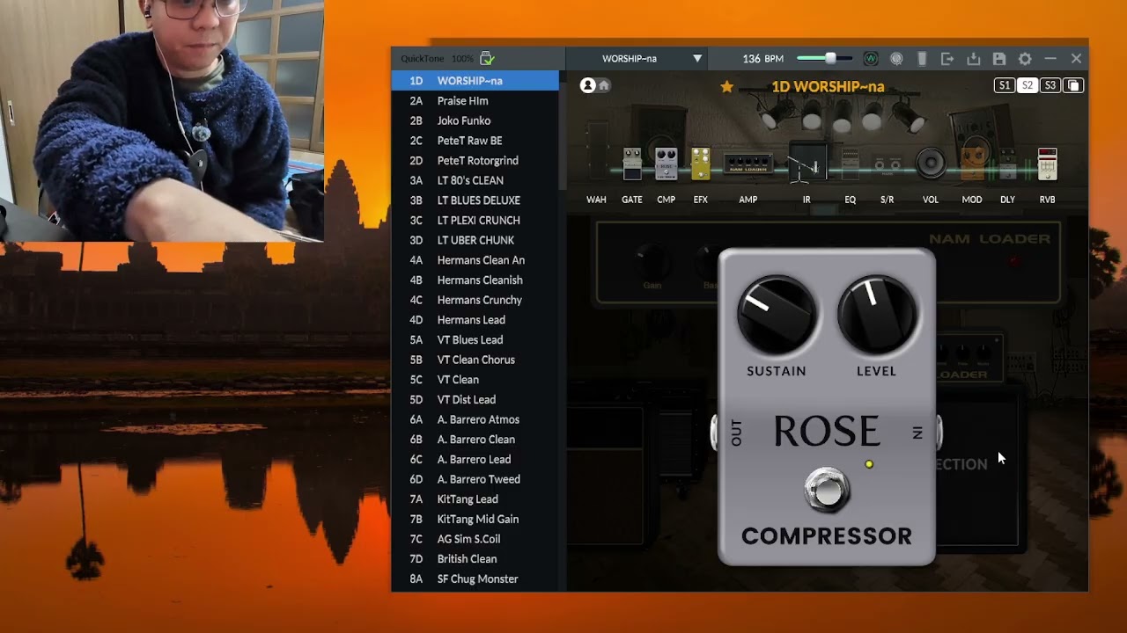Choose preset 4A Hermans Clean An

click(x=475, y=260)
